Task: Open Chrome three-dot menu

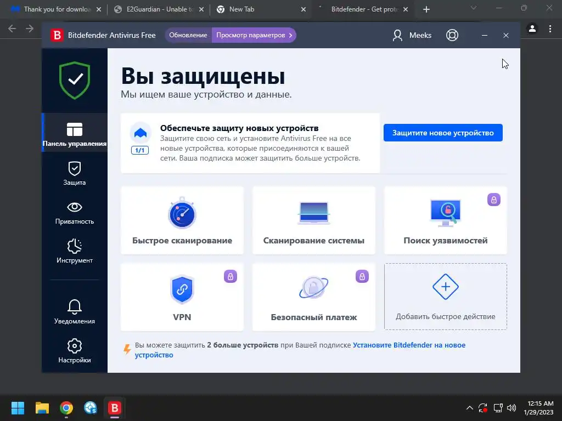Action: tap(550, 29)
